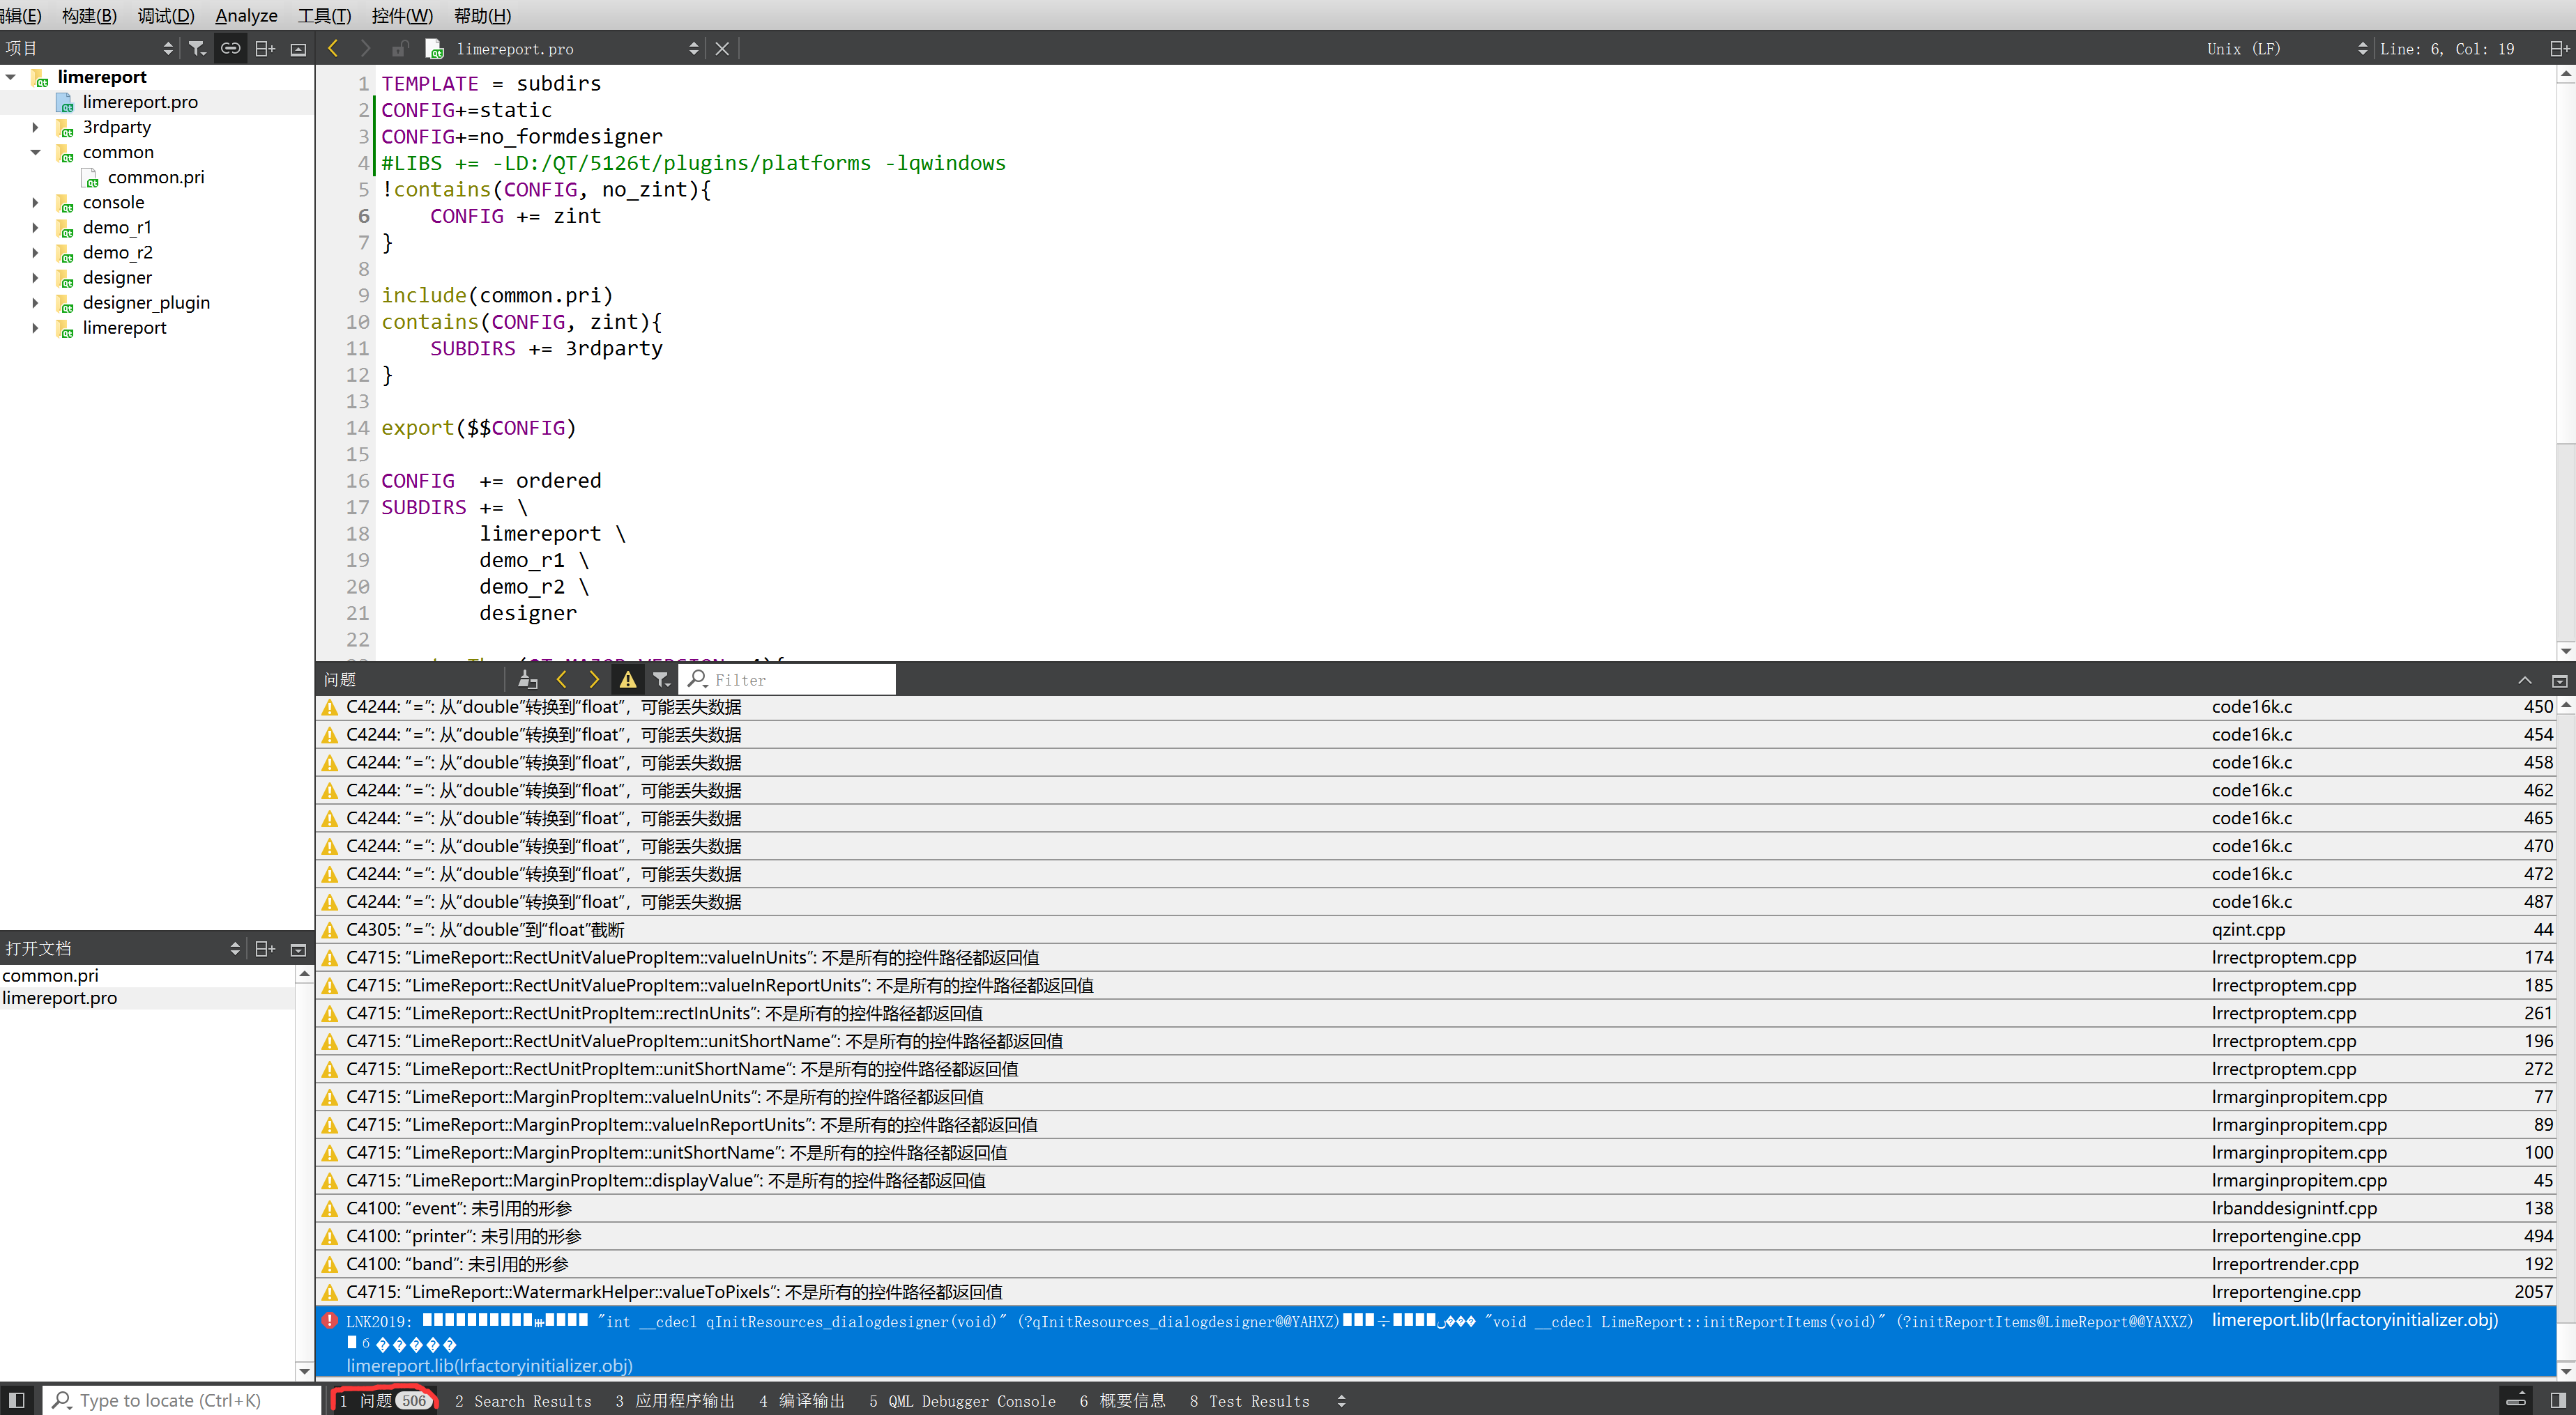Collapse the common folder in tree
Viewport: 2576px width, 1415px height.
click(x=36, y=152)
